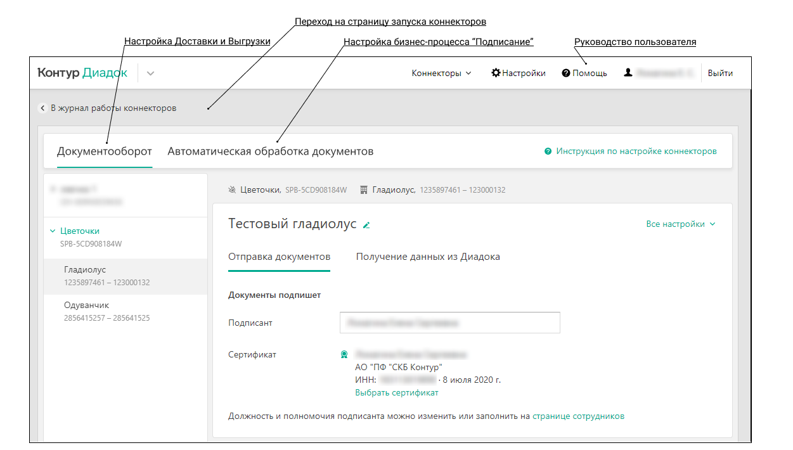
Task: Expand the Все настройки dropdown
Action: (x=681, y=224)
